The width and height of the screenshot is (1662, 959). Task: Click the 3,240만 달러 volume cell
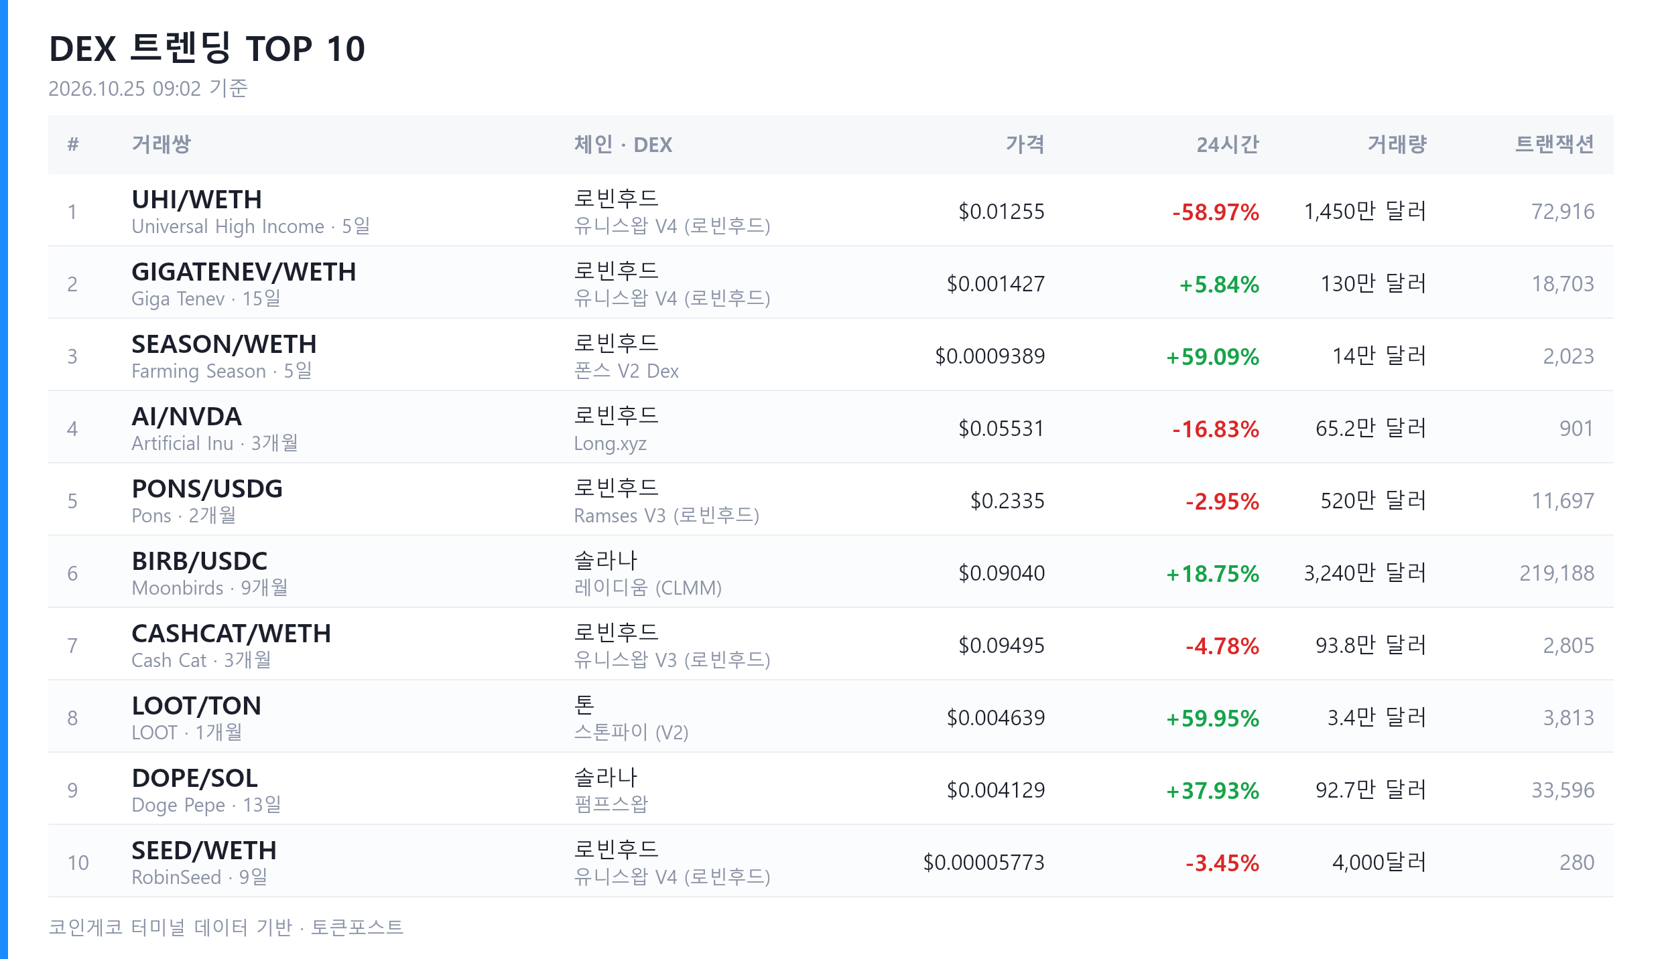coord(1365,573)
